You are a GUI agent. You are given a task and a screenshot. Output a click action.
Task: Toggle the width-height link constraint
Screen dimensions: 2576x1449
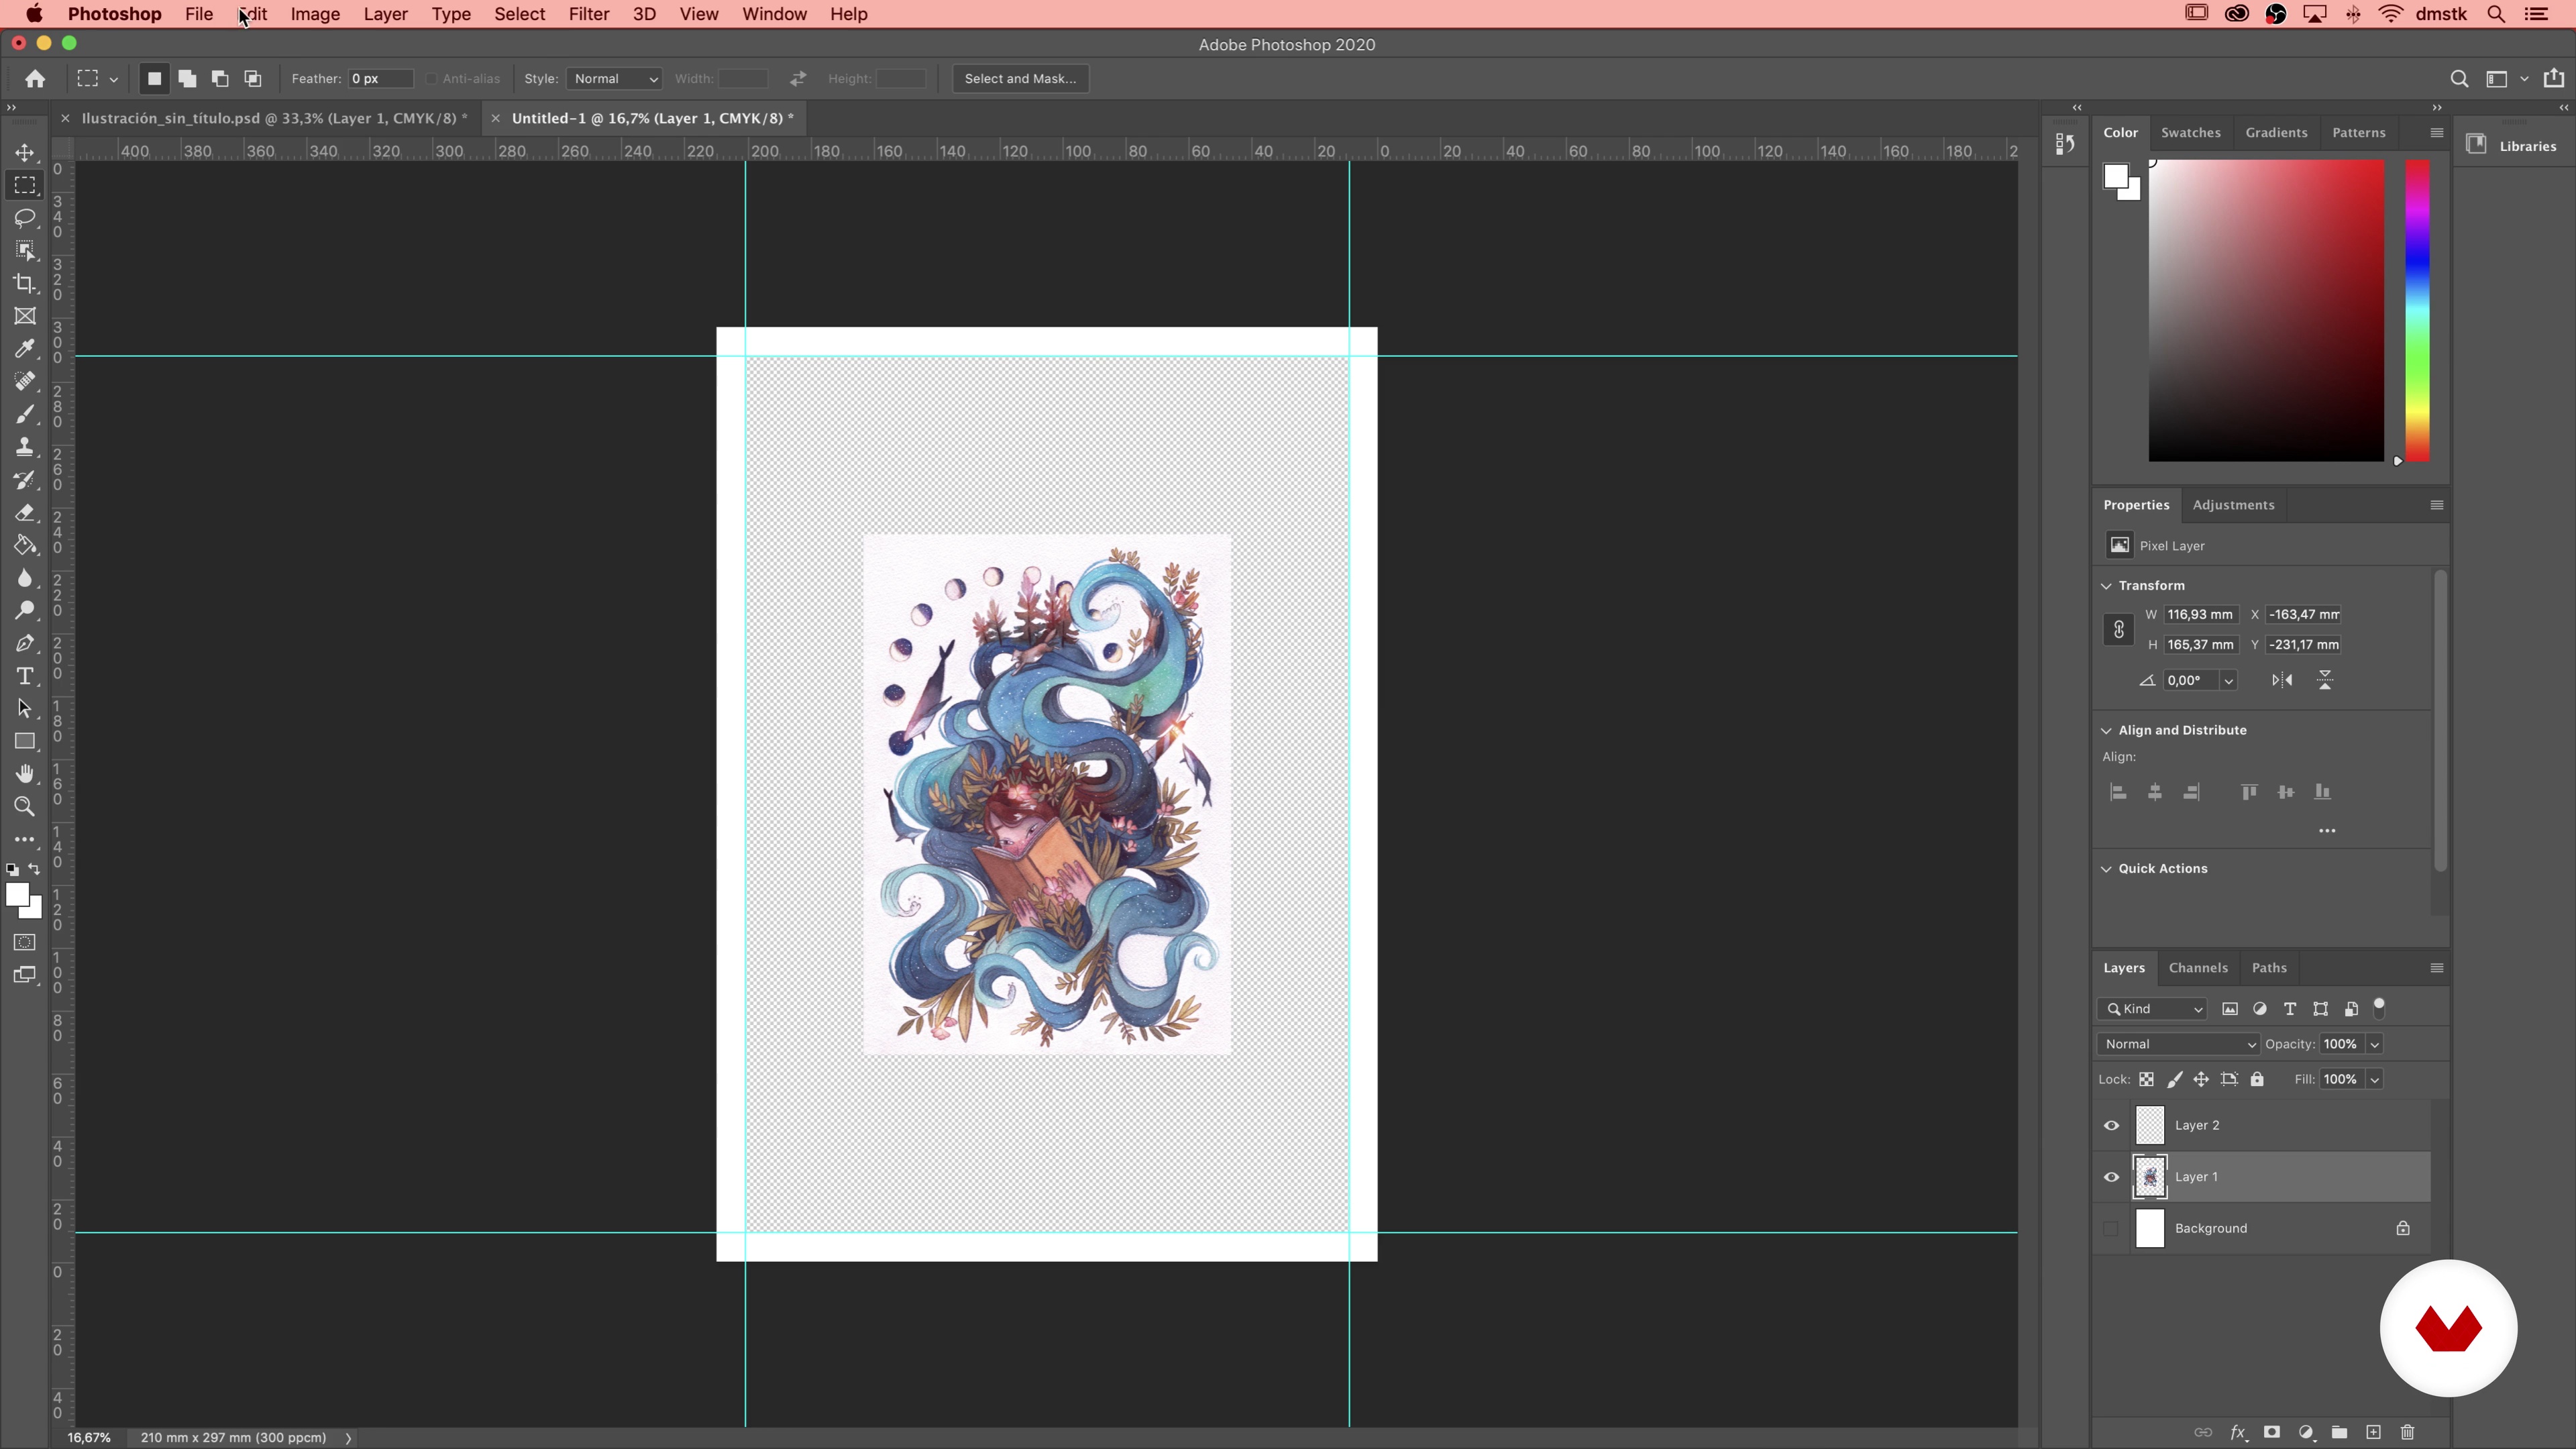(2118, 629)
